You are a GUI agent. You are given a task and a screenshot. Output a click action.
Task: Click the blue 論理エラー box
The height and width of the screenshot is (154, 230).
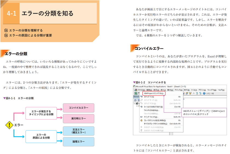tap(79, 141)
